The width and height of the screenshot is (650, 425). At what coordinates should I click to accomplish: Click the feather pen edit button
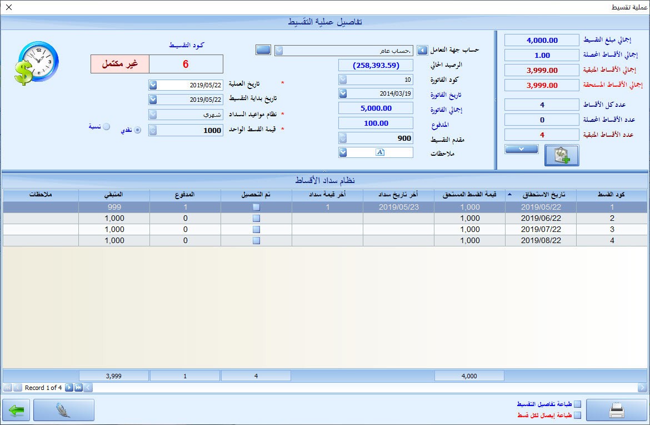coord(63,410)
